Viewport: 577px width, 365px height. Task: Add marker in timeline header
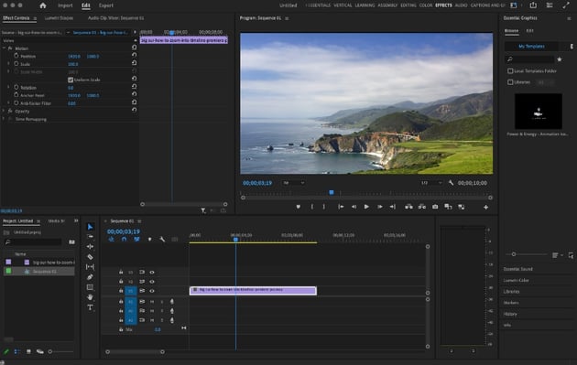click(x=149, y=240)
